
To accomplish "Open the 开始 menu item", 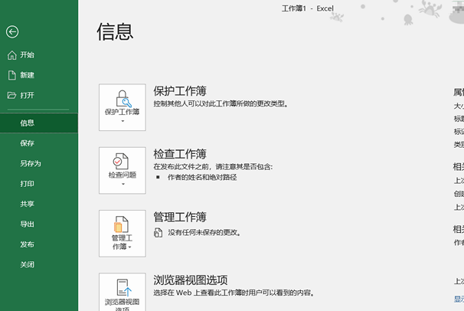I will 39,55.
